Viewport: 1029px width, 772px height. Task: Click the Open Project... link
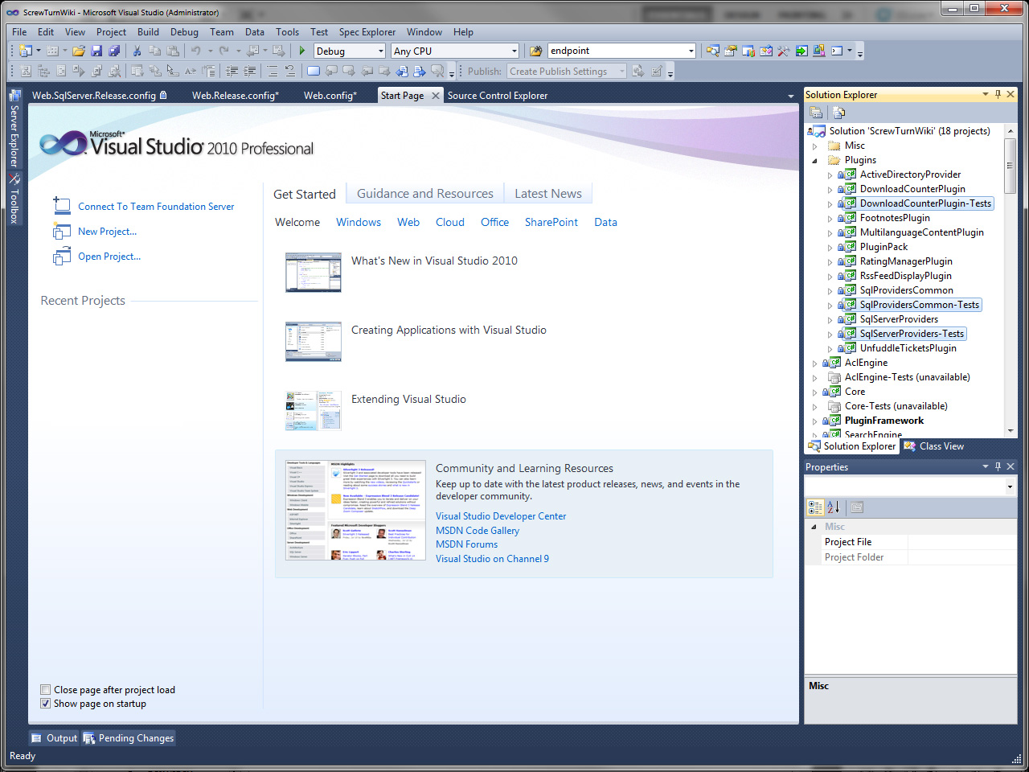(x=109, y=257)
